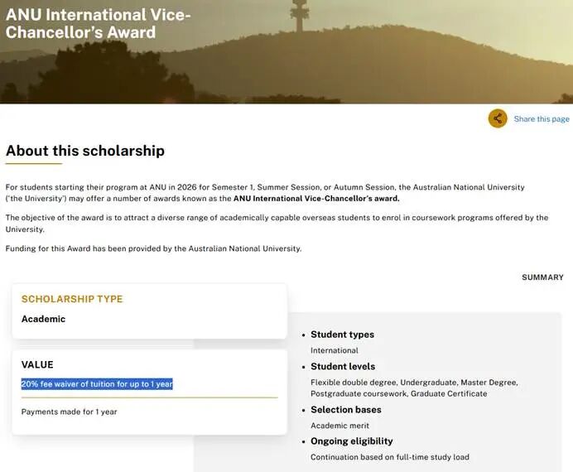Select the 'About this scholarship' heading
The width and height of the screenshot is (573, 472).
tap(85, 151)
